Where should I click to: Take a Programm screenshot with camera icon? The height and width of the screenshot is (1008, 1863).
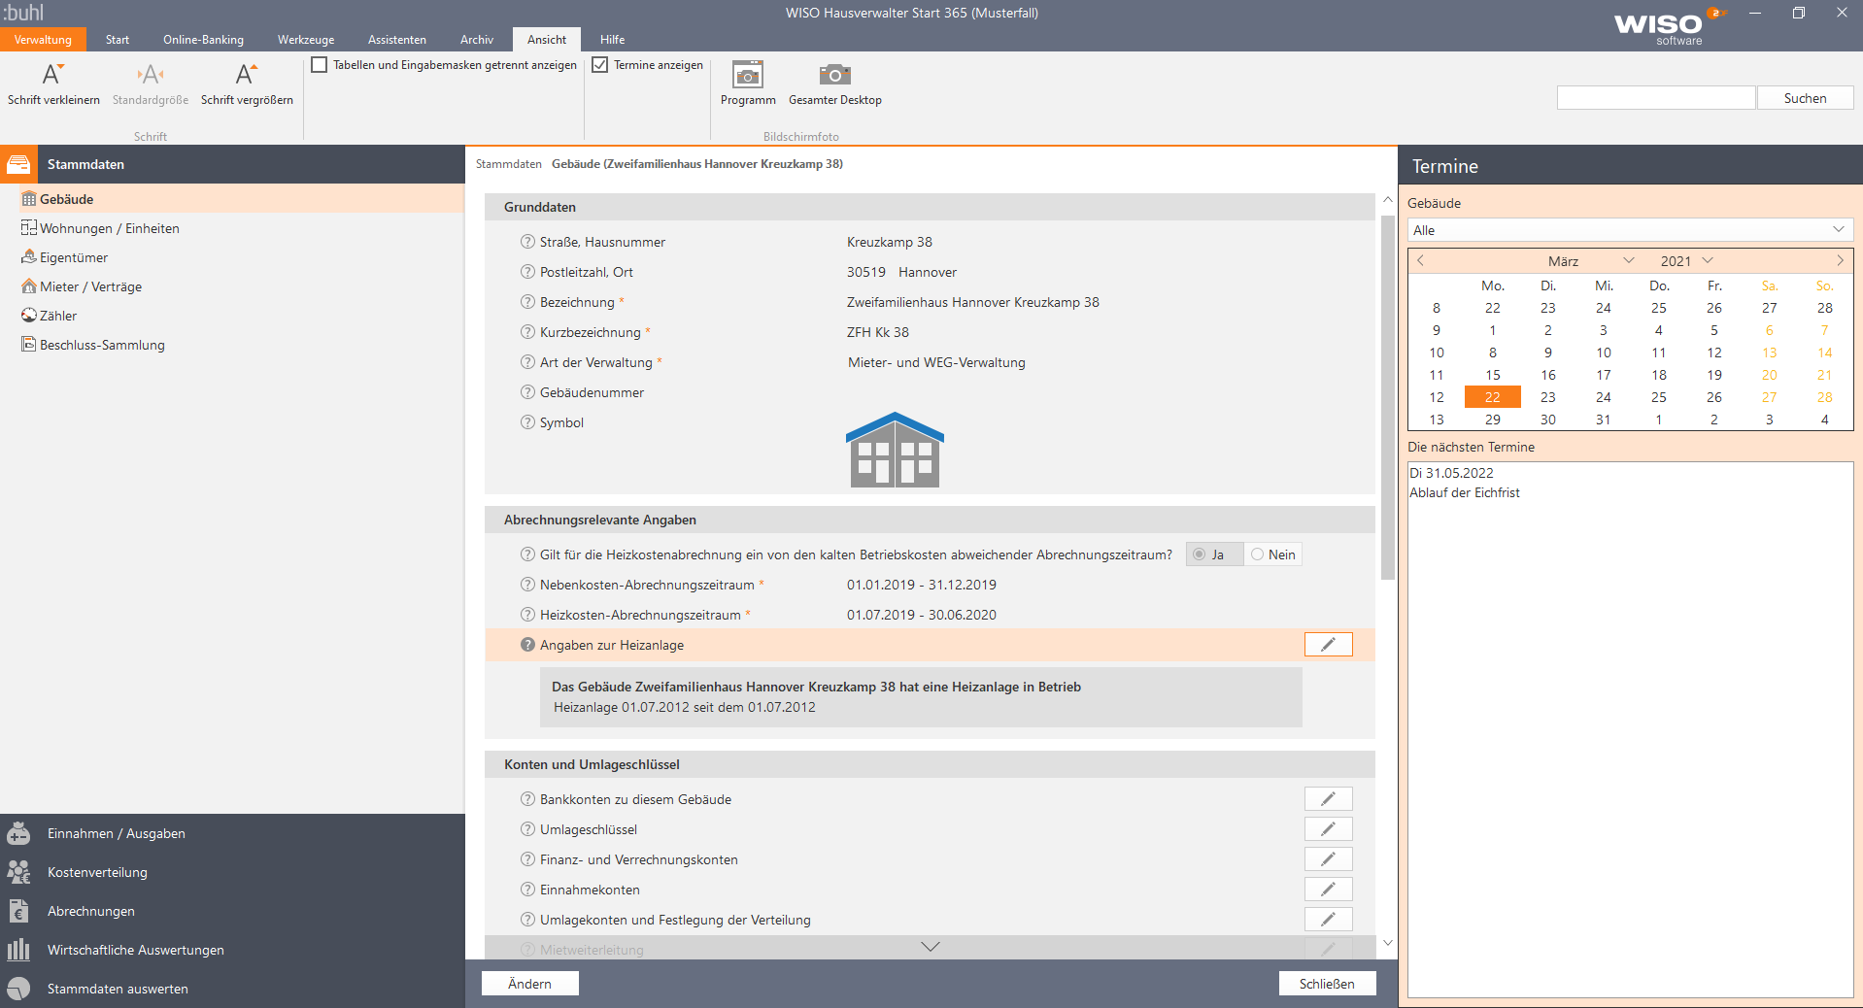[x=748, y=75]
